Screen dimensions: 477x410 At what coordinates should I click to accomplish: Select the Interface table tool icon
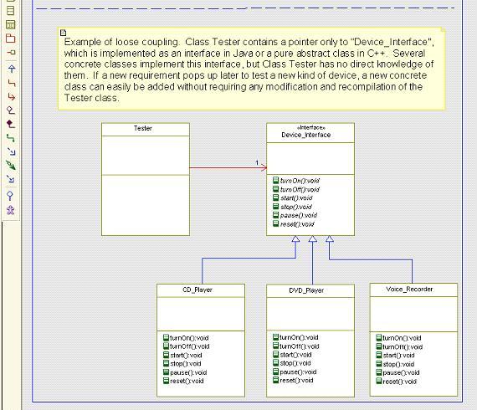11,24
